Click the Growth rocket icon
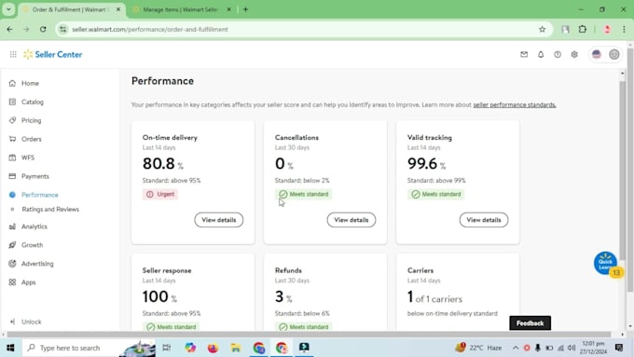This screenshot has width=634, height=357. click(12, 245)
